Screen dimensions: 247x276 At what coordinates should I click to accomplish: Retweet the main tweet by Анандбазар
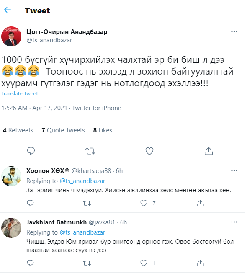[90, 151]
